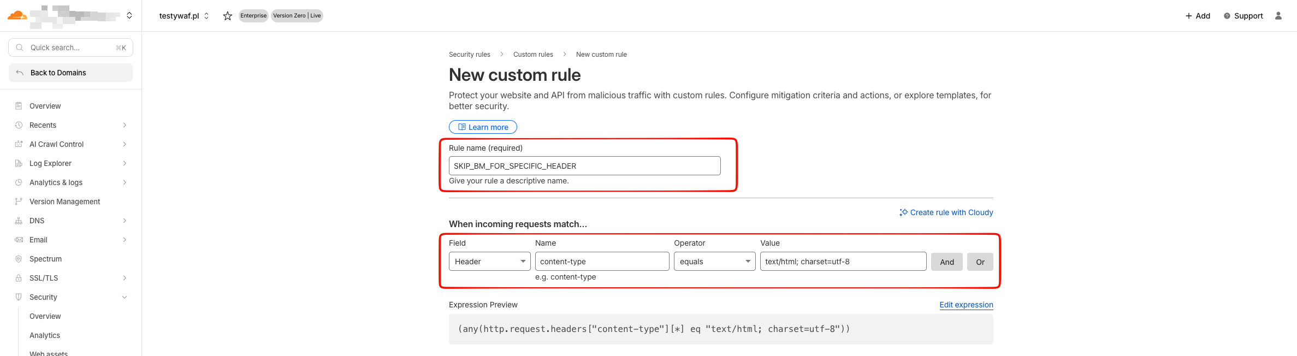The height and width of the screenshot is (356, 1297).
Task: Expand the Email submenu chevron
Action: 125,240
